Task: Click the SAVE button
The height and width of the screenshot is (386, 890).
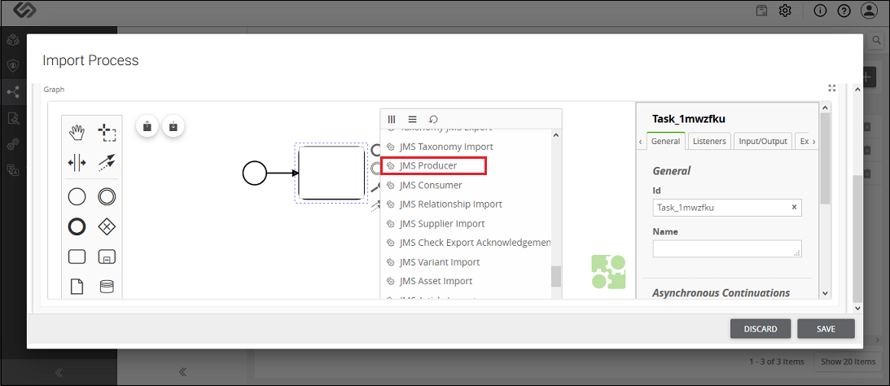Action: pos(826,329)
